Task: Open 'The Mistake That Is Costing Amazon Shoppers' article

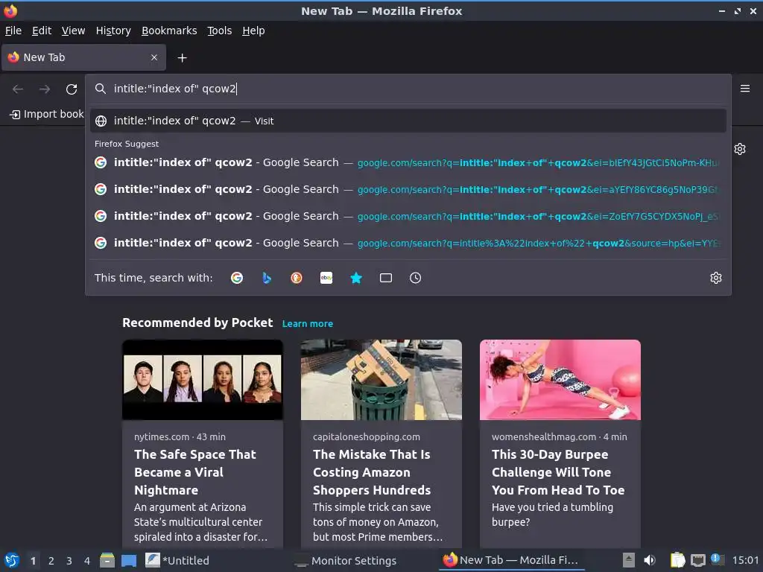Action: (x=373, y=472)
